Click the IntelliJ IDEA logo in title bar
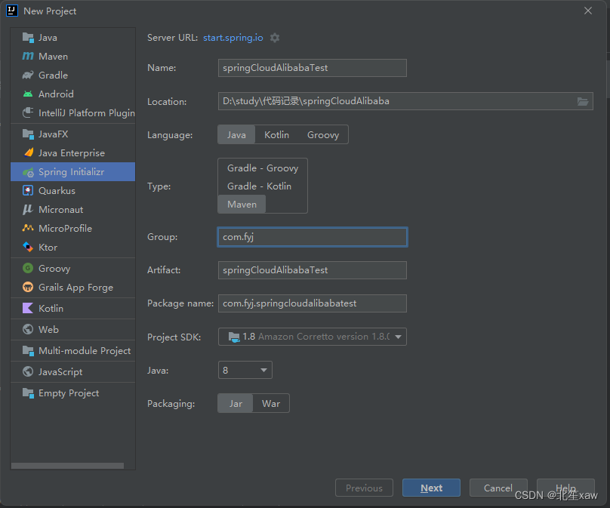The image size is (610, 508). (12, 11)
